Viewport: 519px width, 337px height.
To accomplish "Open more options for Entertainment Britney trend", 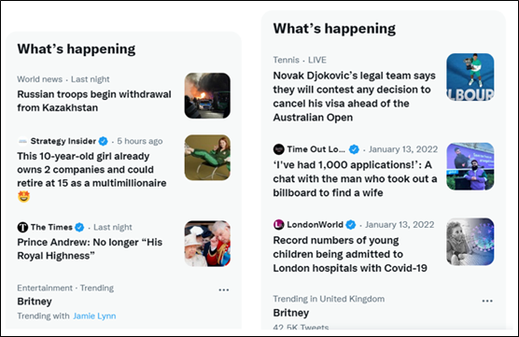I will coord(224,290).
